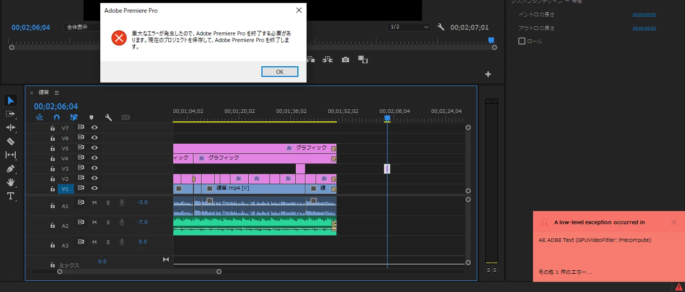Screen dimensions: 685x292
Task: Open the 練習 sequence panel menu
Action: tap(57, 93)
